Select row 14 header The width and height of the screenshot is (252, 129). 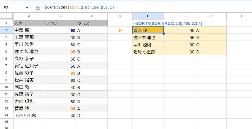(6, 115)
